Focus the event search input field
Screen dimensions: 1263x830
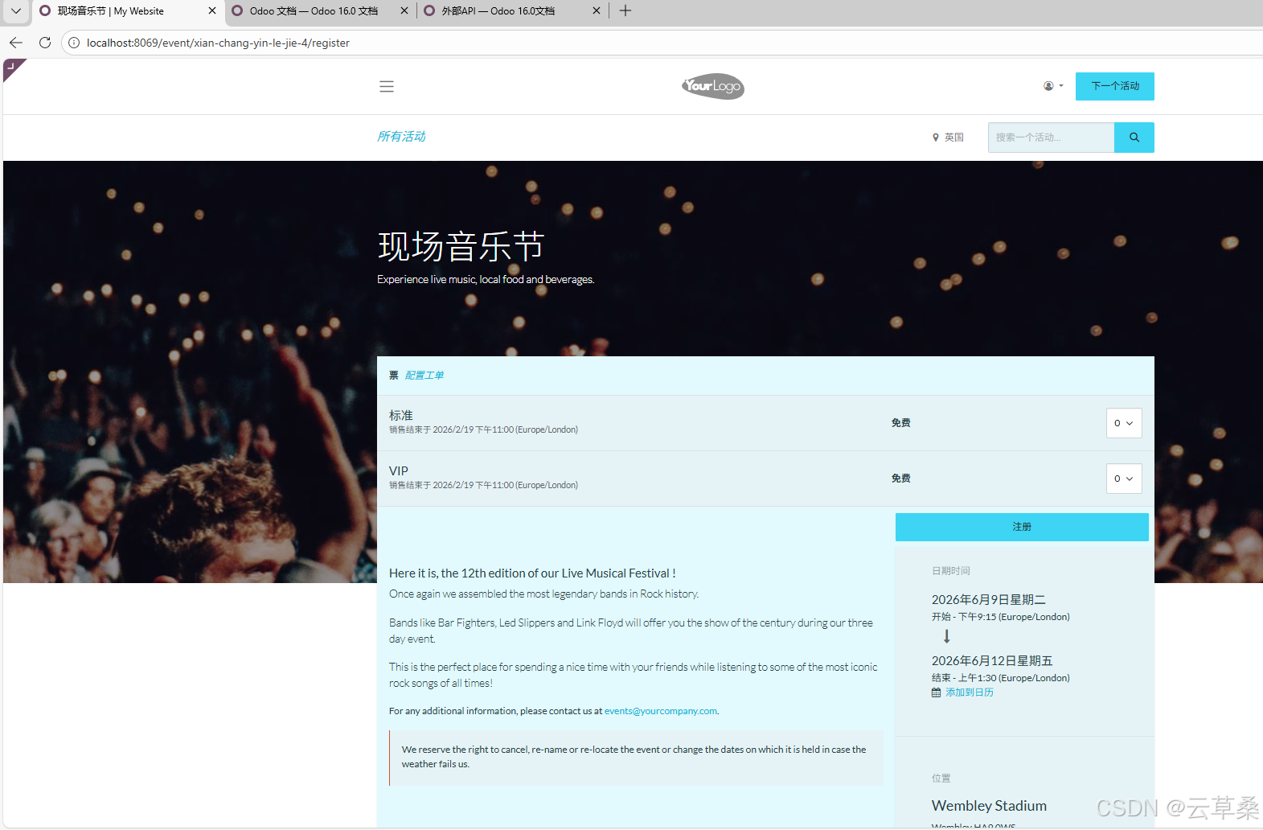pos(1051,138)
